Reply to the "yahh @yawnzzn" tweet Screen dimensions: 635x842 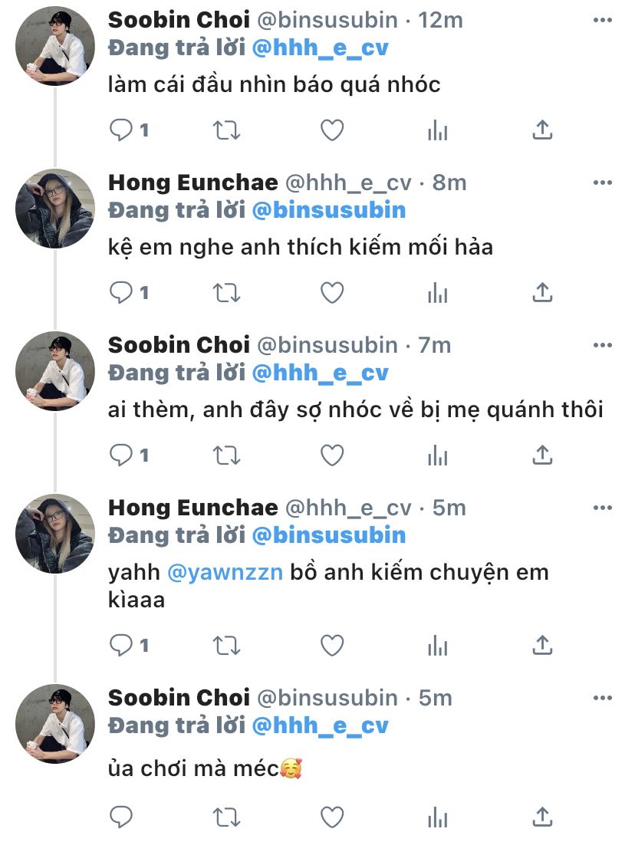121,646
